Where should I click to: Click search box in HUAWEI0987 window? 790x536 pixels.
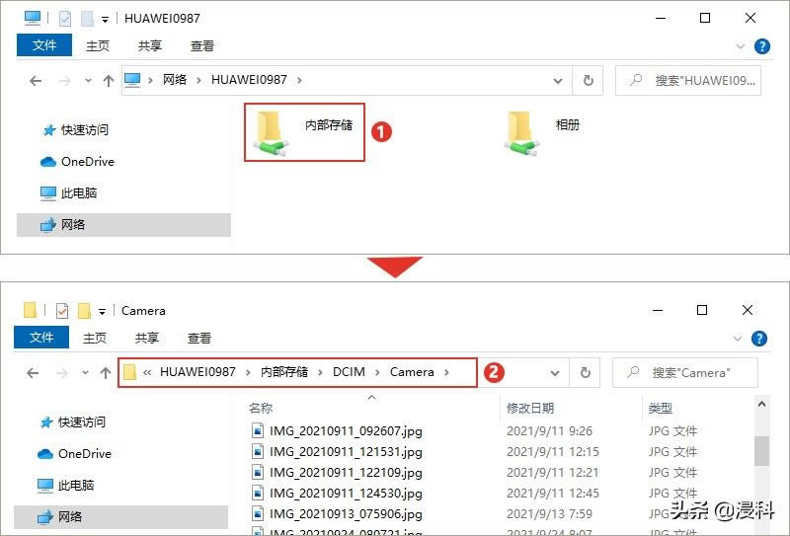pos(688,81)
